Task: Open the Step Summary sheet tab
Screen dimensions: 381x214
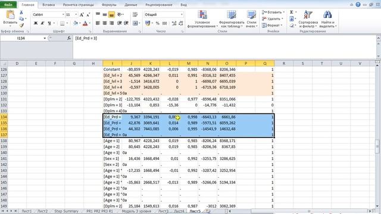Action: (x=66, y=211)
